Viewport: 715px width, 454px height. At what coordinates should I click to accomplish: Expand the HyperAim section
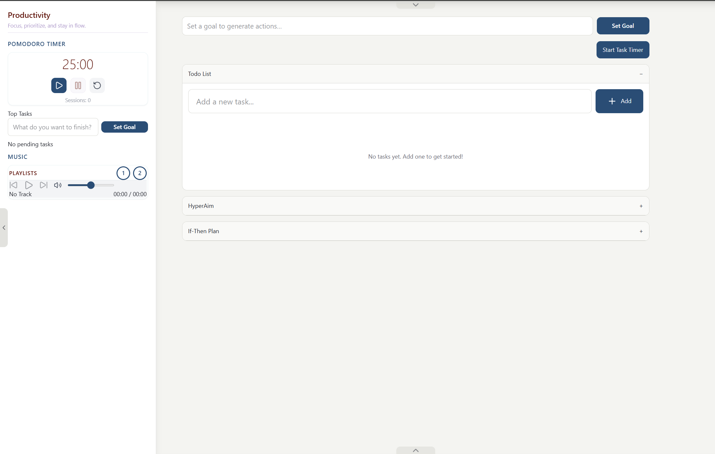[x=641, y=206]
